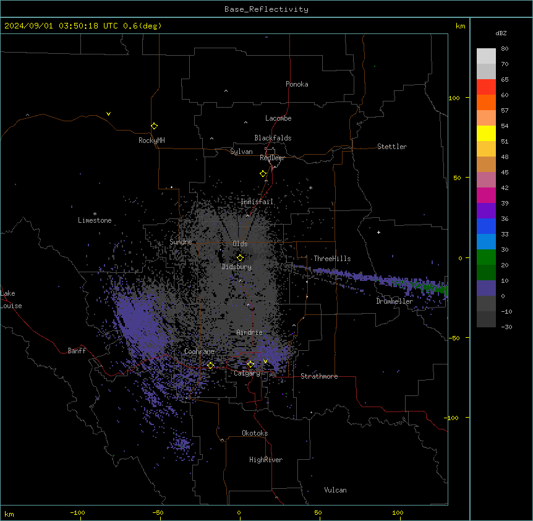Select the white caret marker west of Lacombe
This screenshot has height=521, width=533.
[x=245, y=123]
